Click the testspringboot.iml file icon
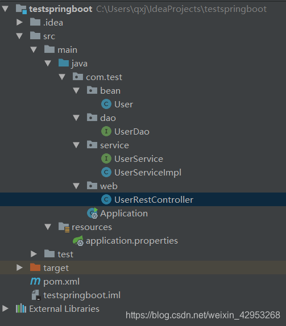 tap(36, 295)
